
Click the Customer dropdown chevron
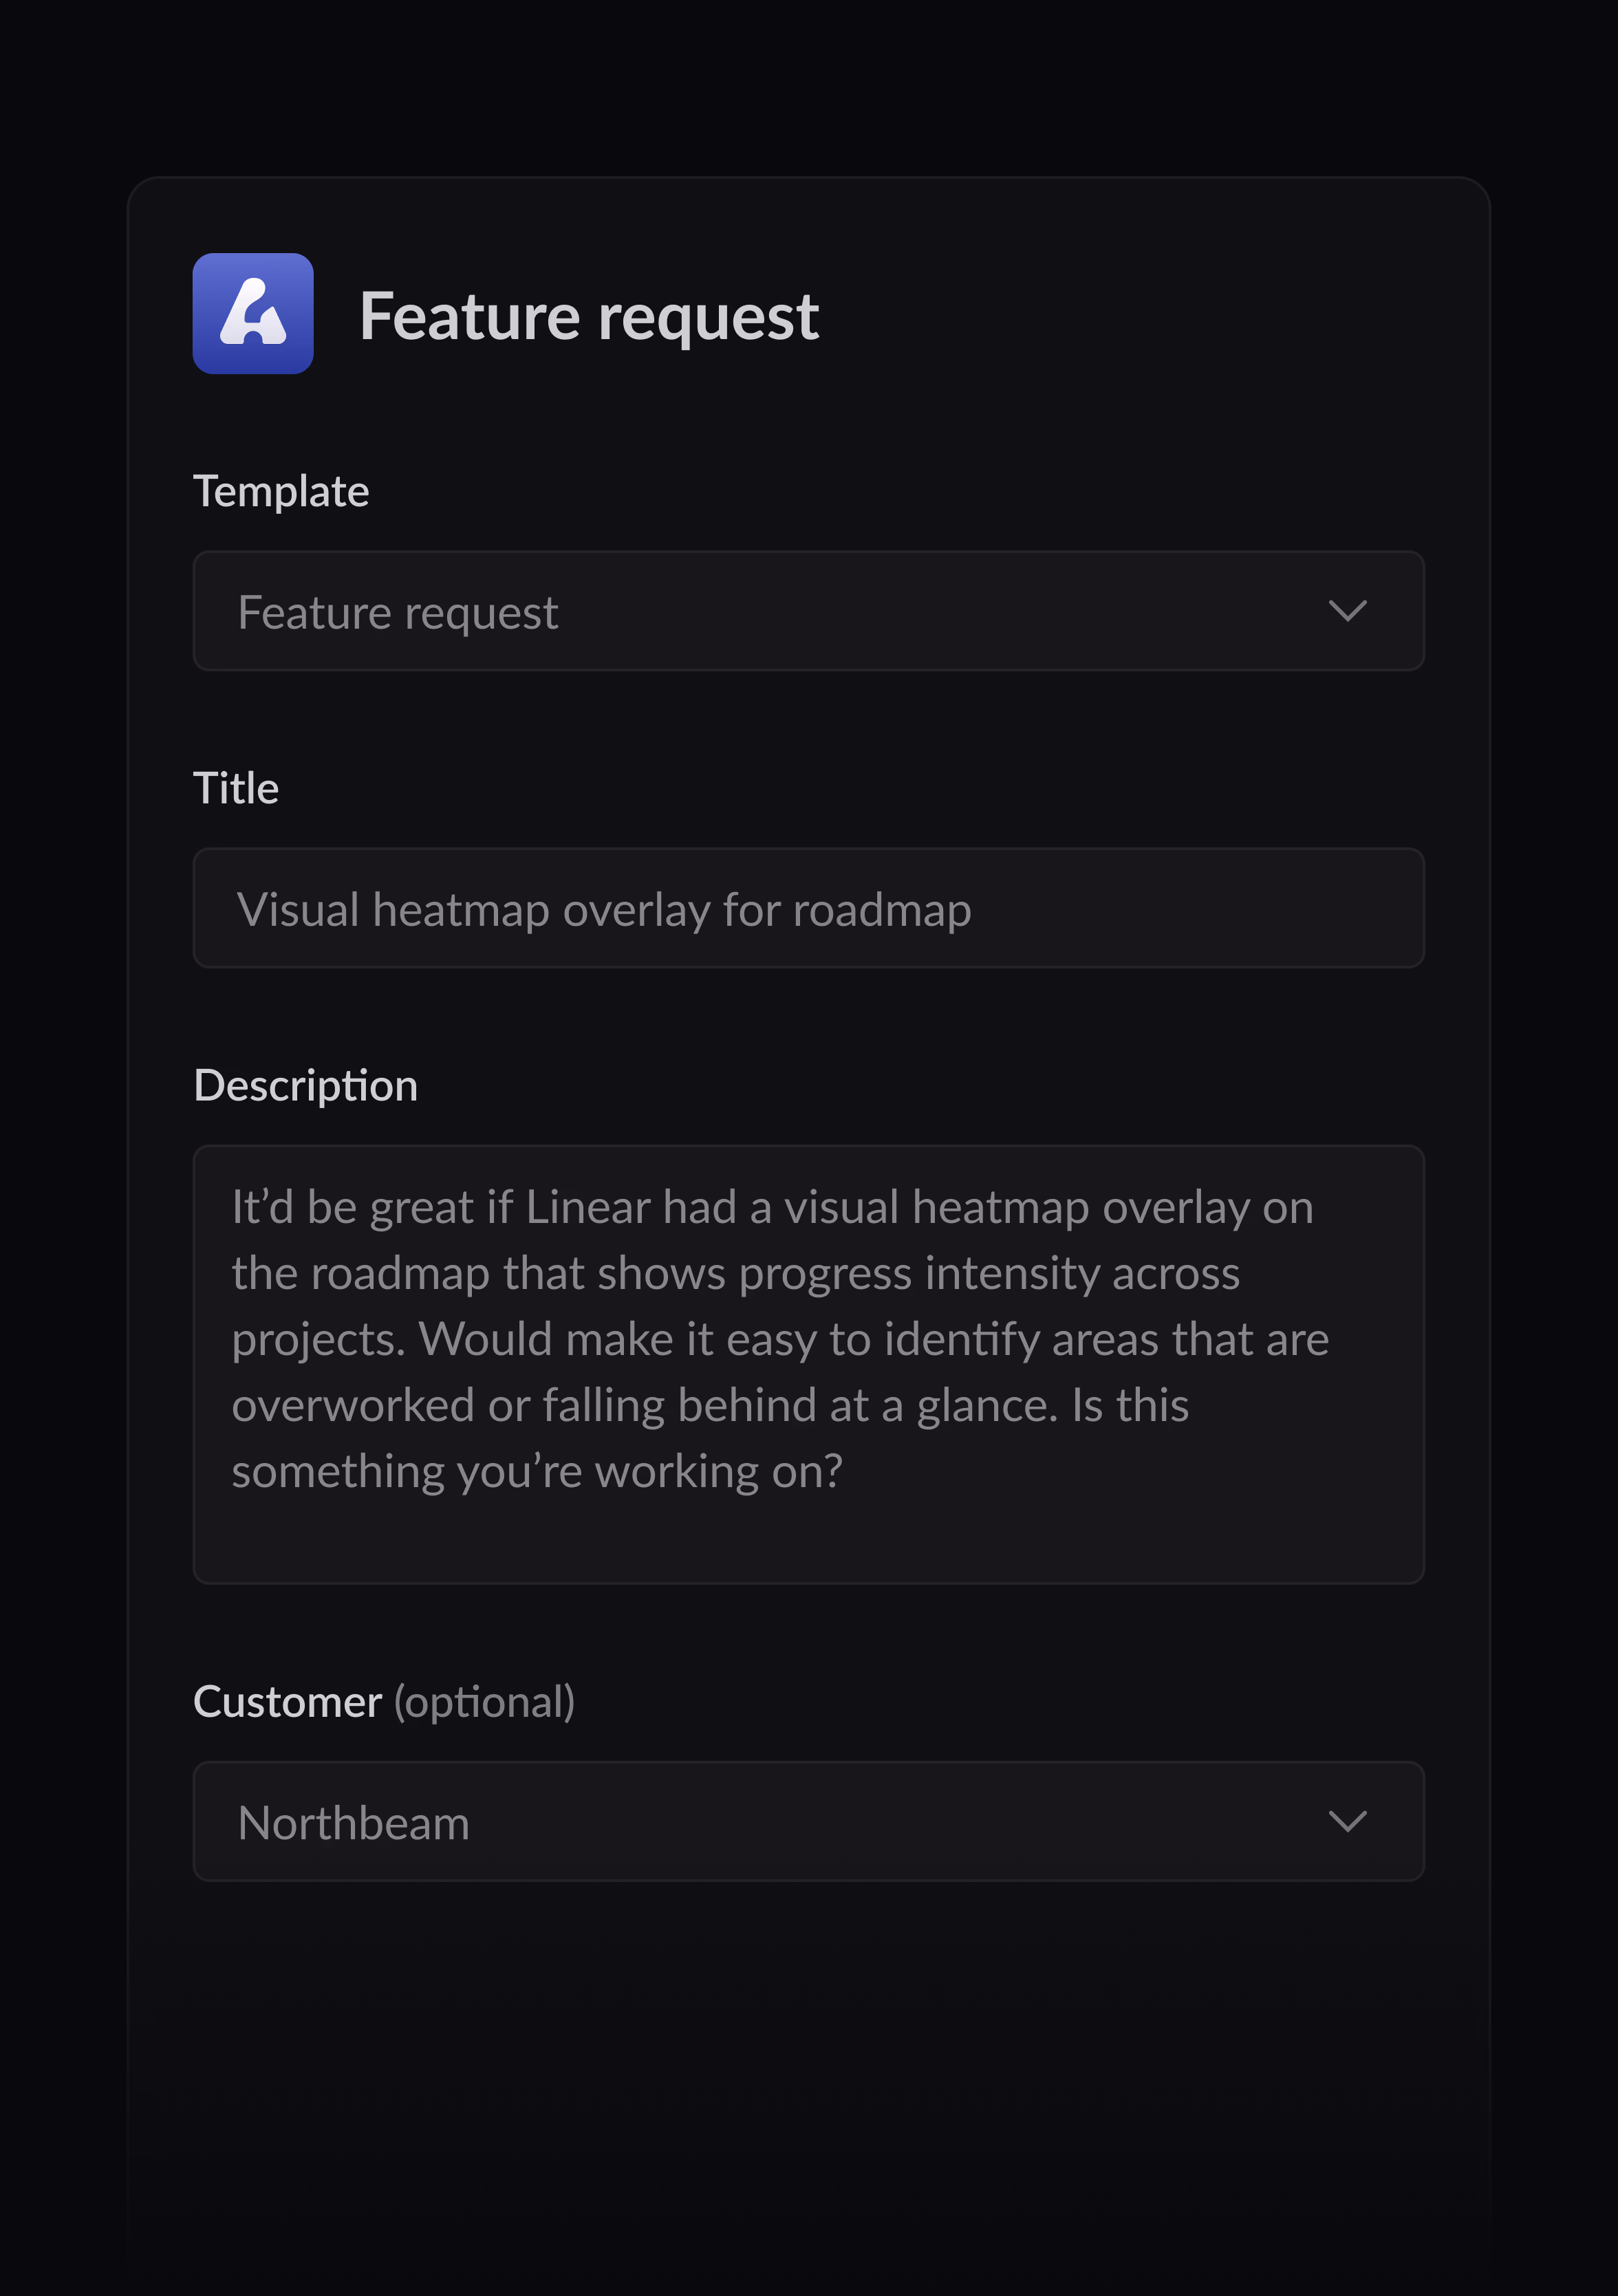1348,1821
